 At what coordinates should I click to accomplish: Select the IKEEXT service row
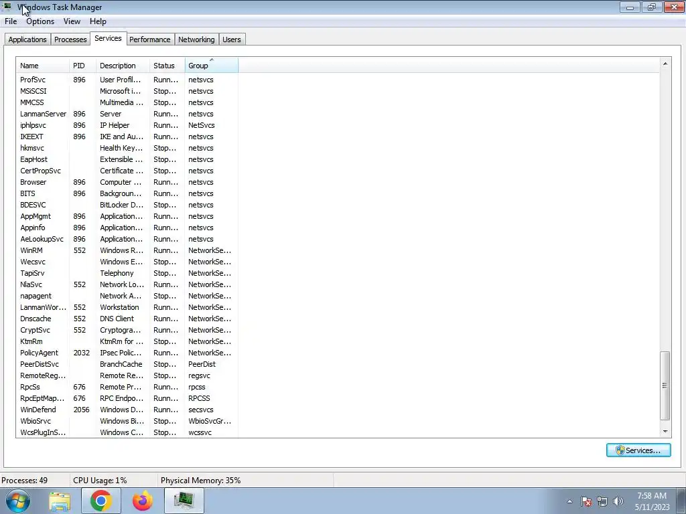point(127,137)
